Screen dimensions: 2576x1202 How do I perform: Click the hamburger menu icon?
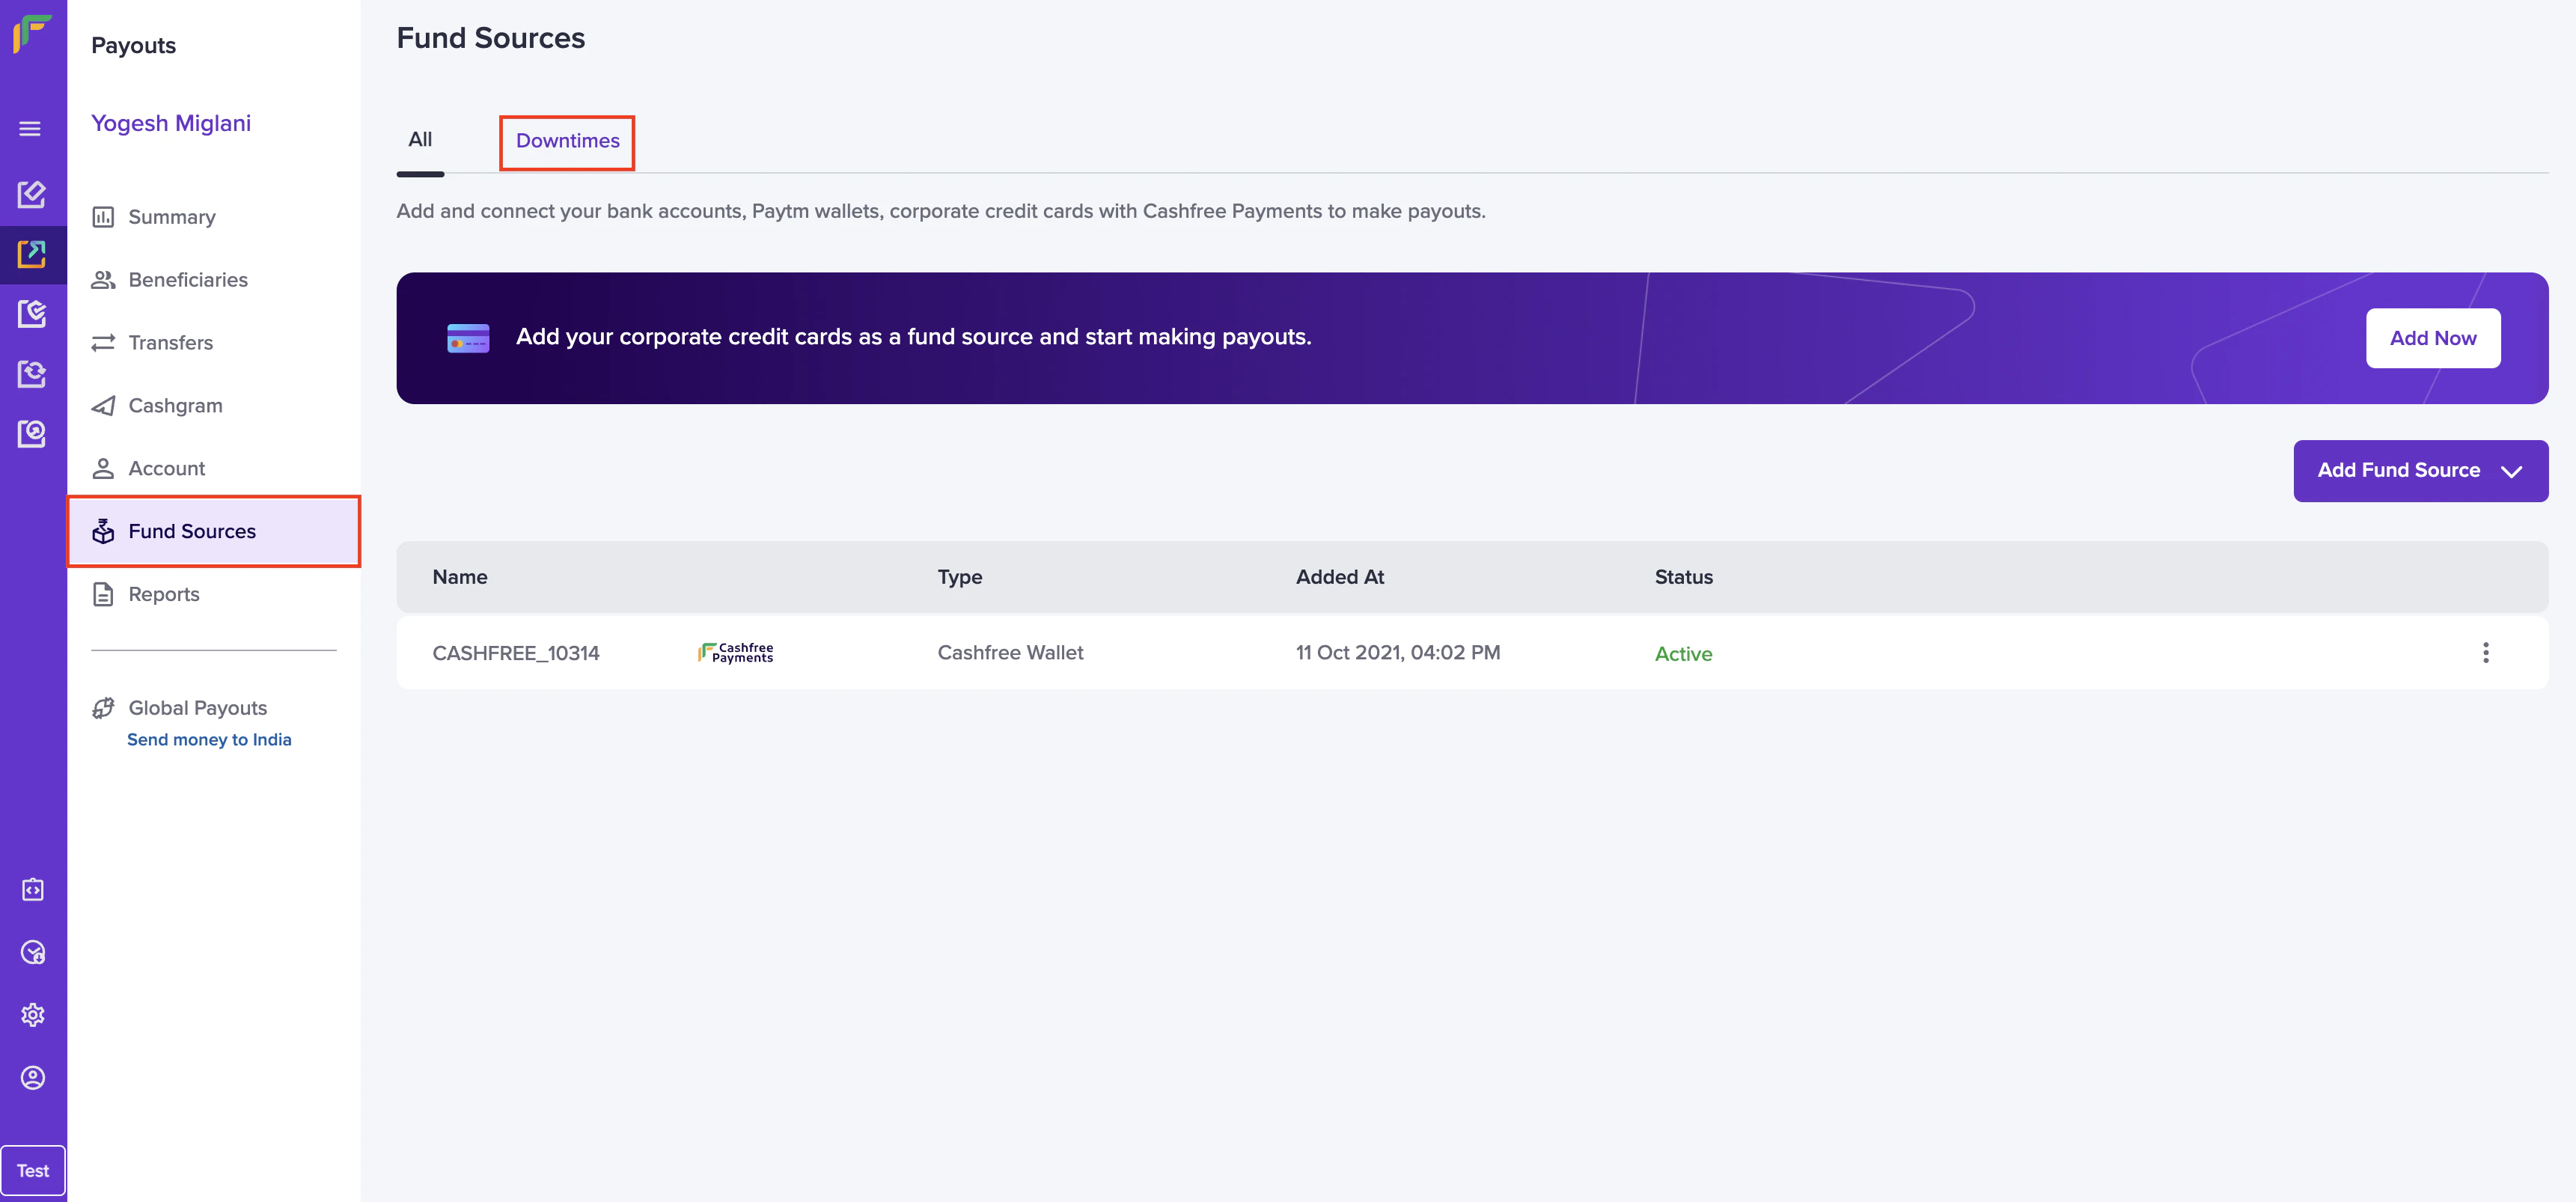click(x=30, y=129)
